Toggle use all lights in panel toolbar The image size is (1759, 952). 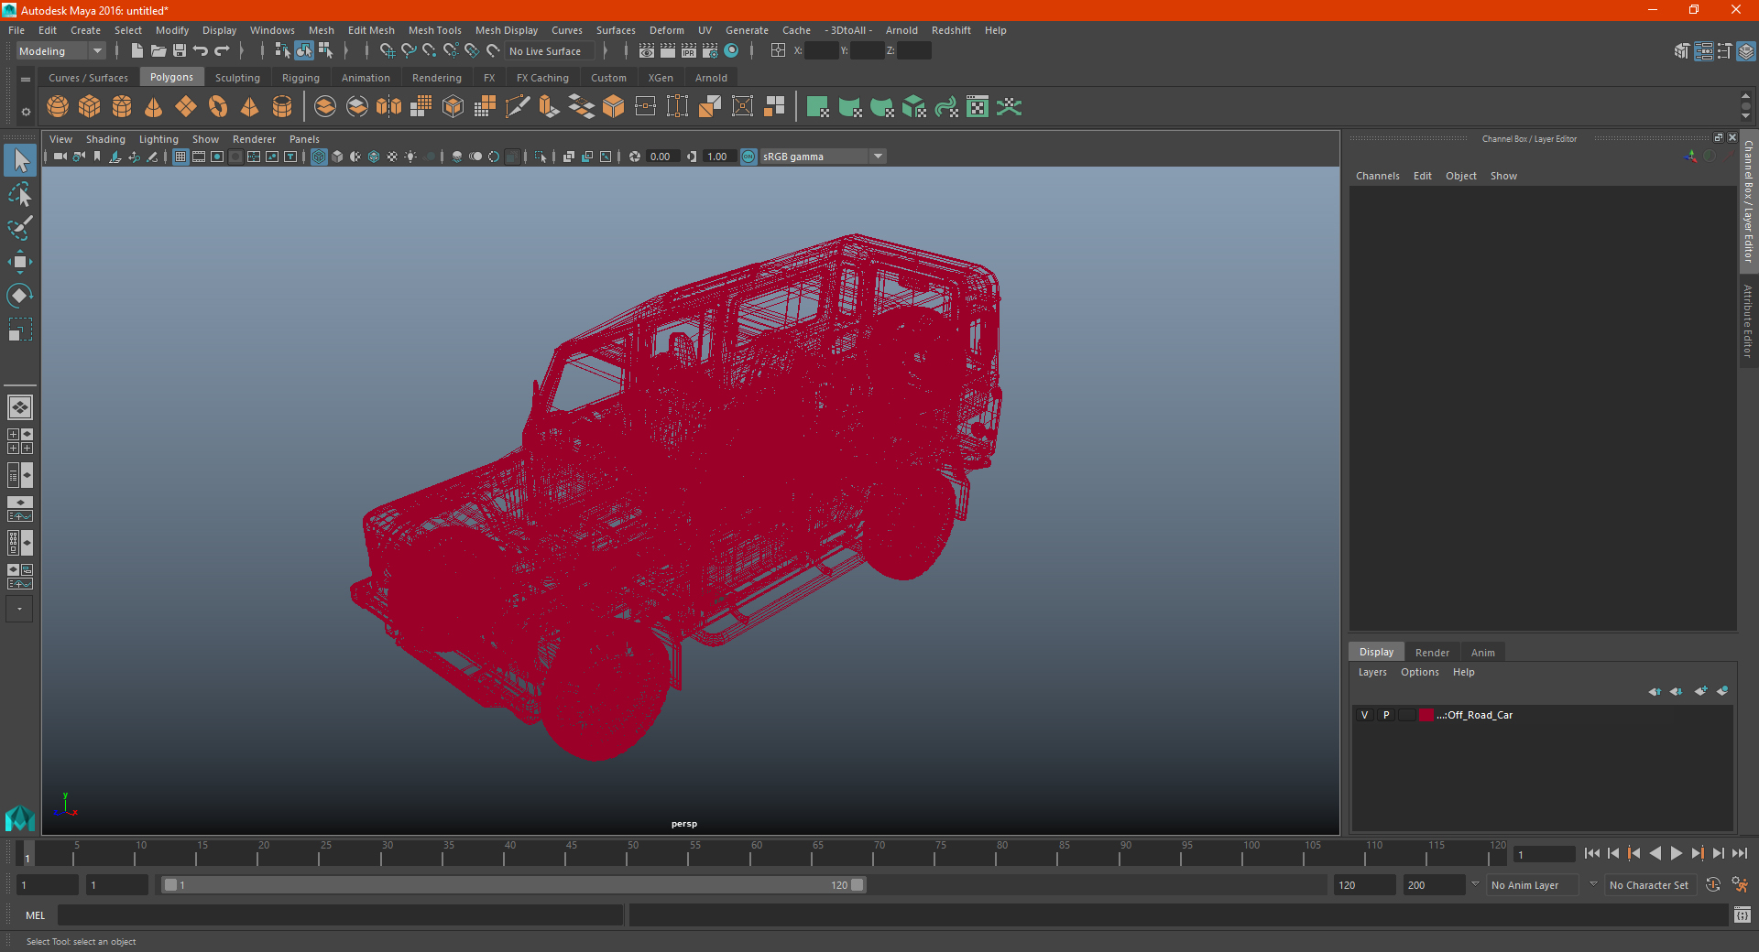pyautogui.click(x=410, y=157)
